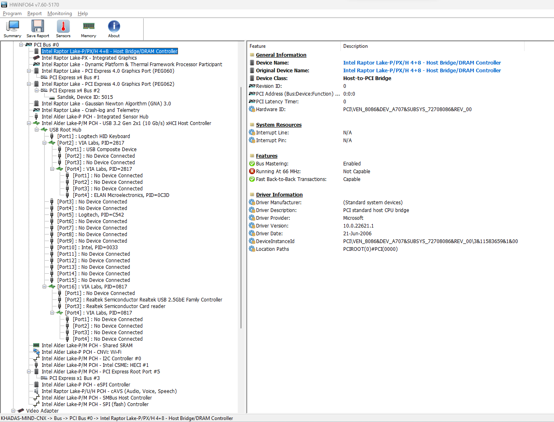Screen dimensions: 554x422
Task: Select the Features section heading
Action: point(267,156)
